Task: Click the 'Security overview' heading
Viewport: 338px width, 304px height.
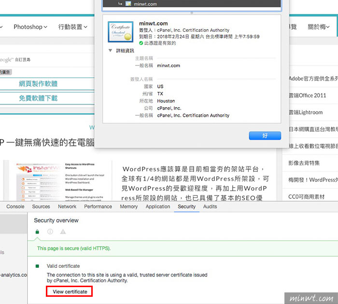Action: click(x=56, y=221)
